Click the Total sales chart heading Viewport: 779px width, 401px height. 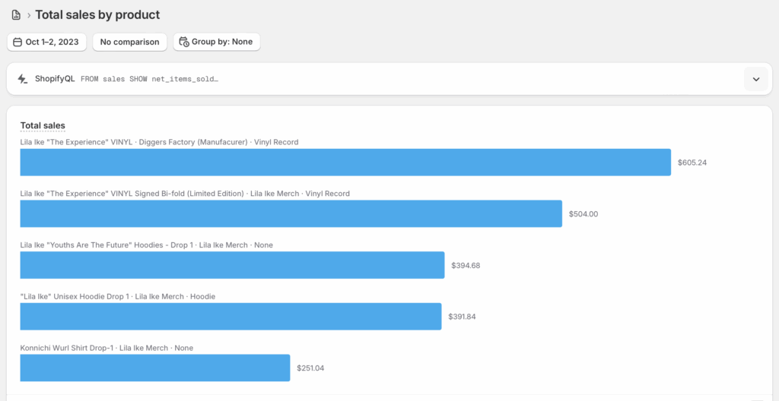click(43, 125)
